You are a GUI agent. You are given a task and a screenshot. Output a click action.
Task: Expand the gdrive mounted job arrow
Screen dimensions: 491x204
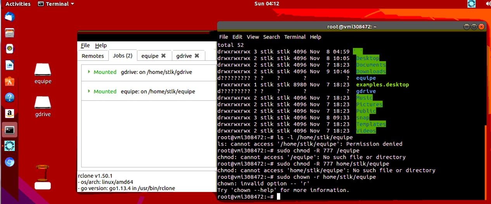[89, 72]
